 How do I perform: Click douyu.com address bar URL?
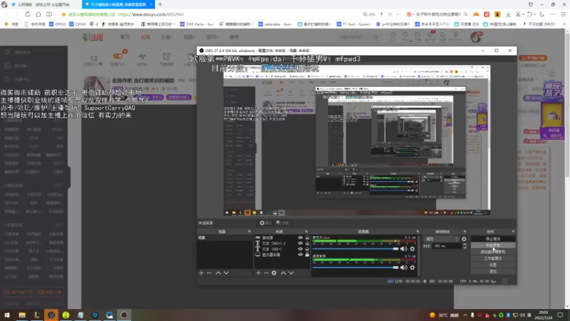point(151,14)
